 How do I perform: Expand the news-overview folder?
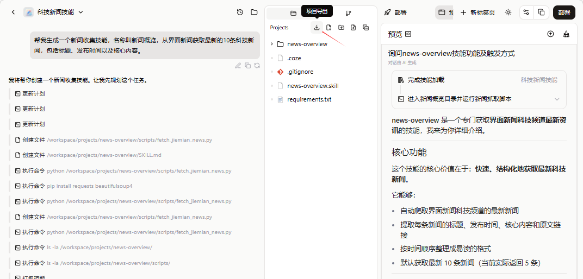coord(272,44)
